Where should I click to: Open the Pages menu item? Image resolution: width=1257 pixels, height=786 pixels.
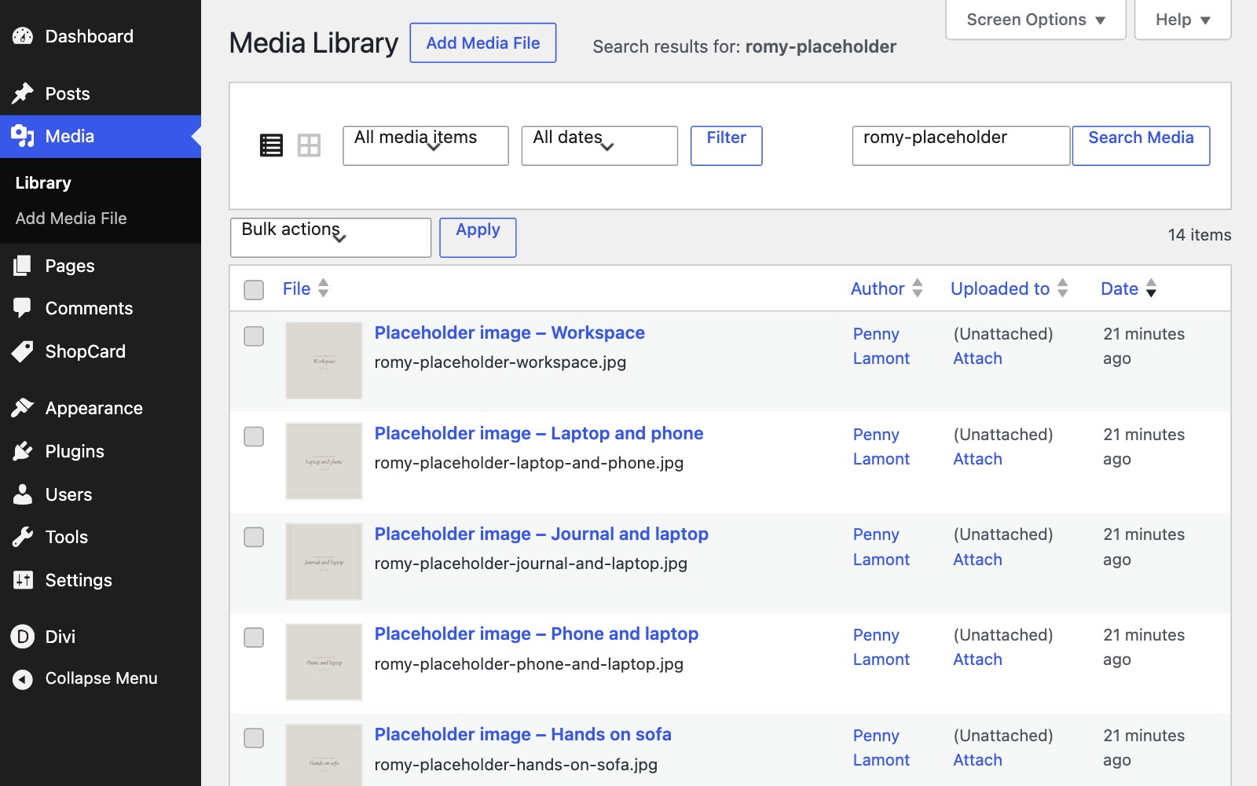(x=101, y=266)
